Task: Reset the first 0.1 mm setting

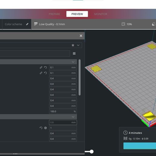Action: pos(45,67)
